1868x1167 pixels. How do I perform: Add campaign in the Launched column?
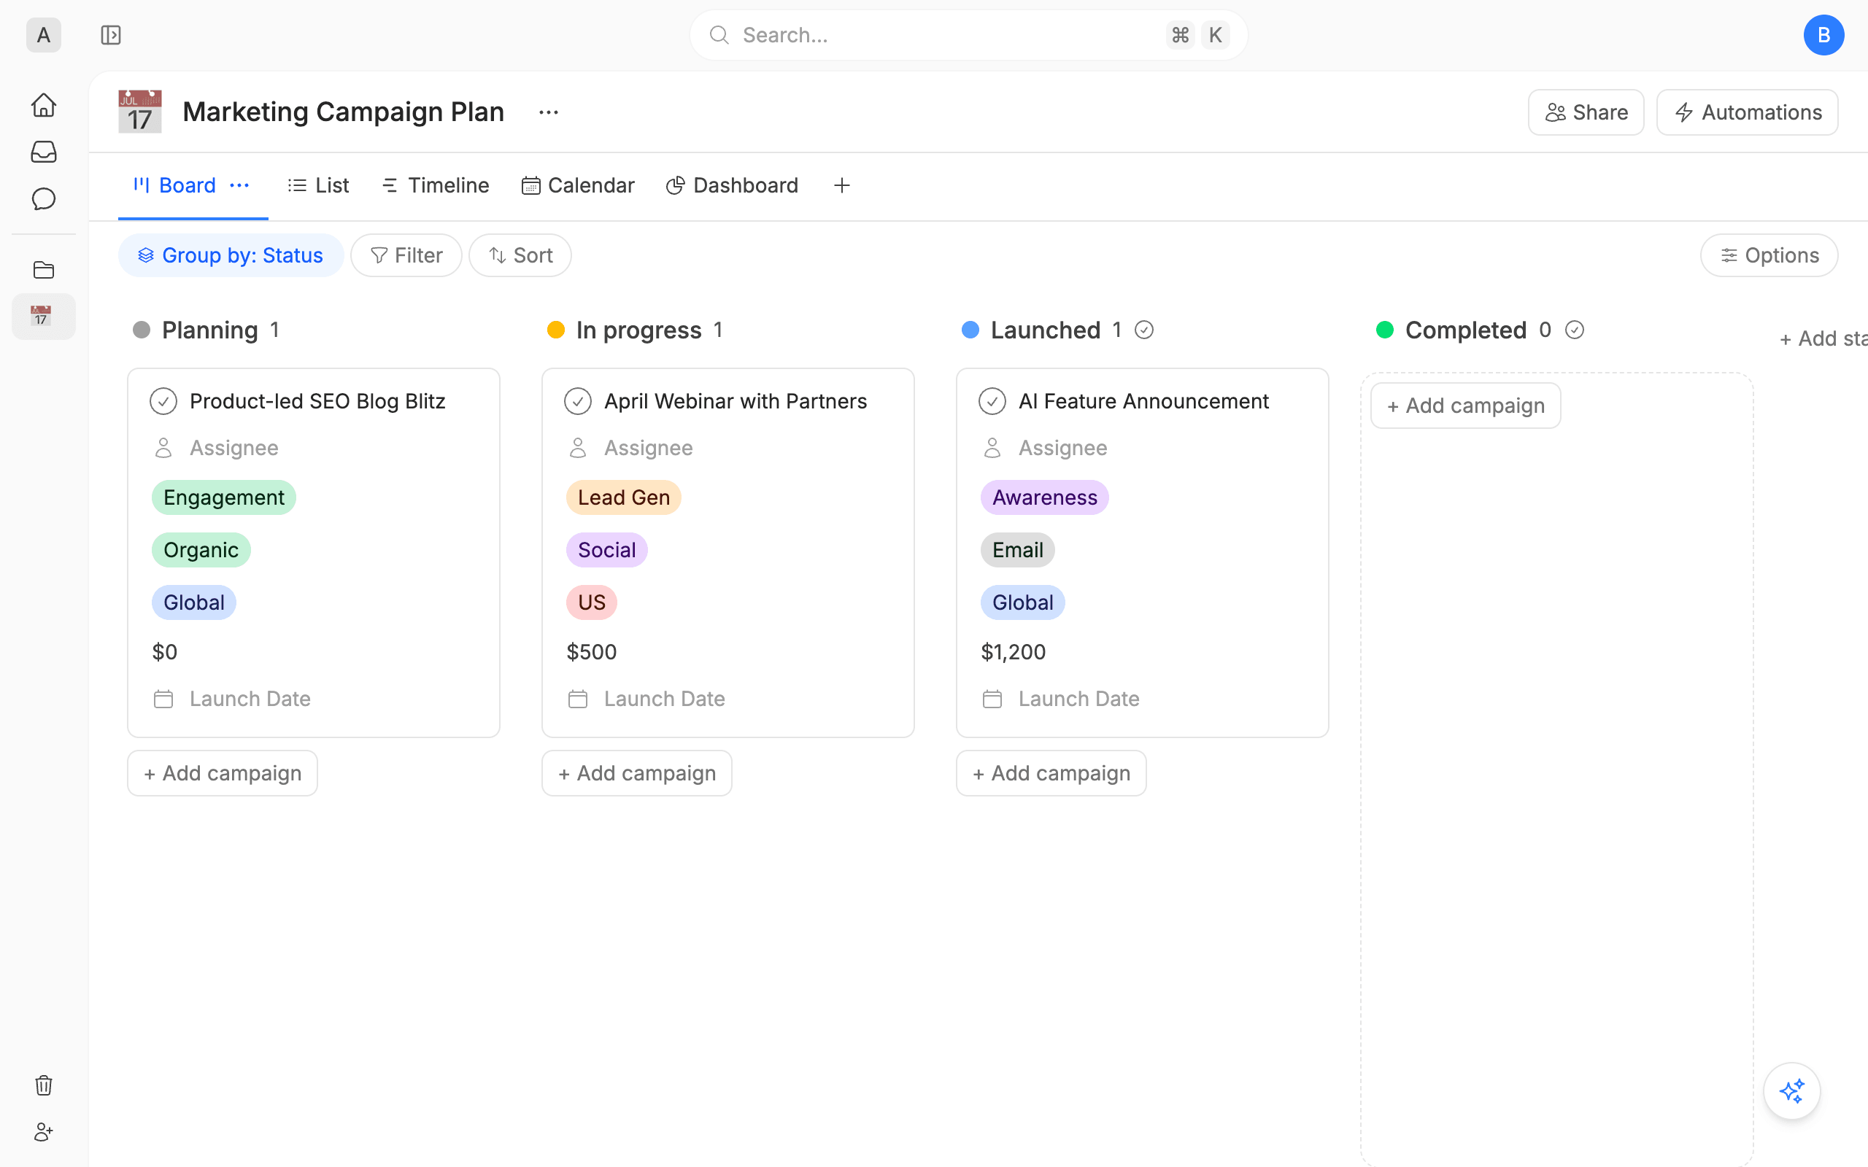[1051, 773]
